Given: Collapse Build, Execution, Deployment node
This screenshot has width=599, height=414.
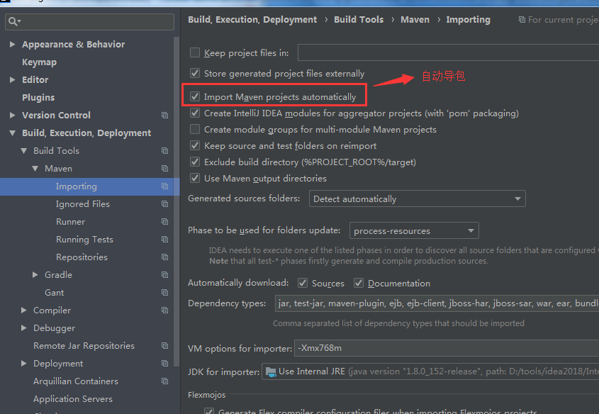Looking at the screenshot, I should coord(13,133).
